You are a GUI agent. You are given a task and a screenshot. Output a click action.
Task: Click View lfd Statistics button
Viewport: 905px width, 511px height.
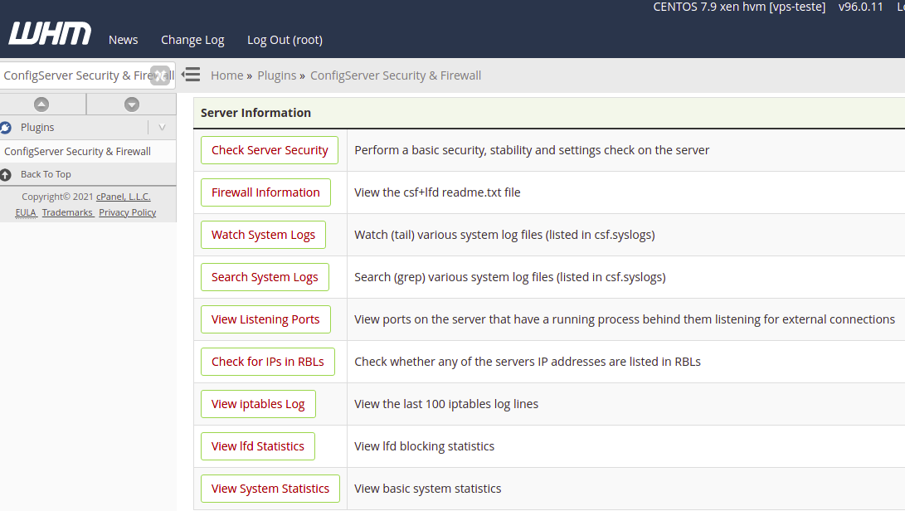point(258,446)
